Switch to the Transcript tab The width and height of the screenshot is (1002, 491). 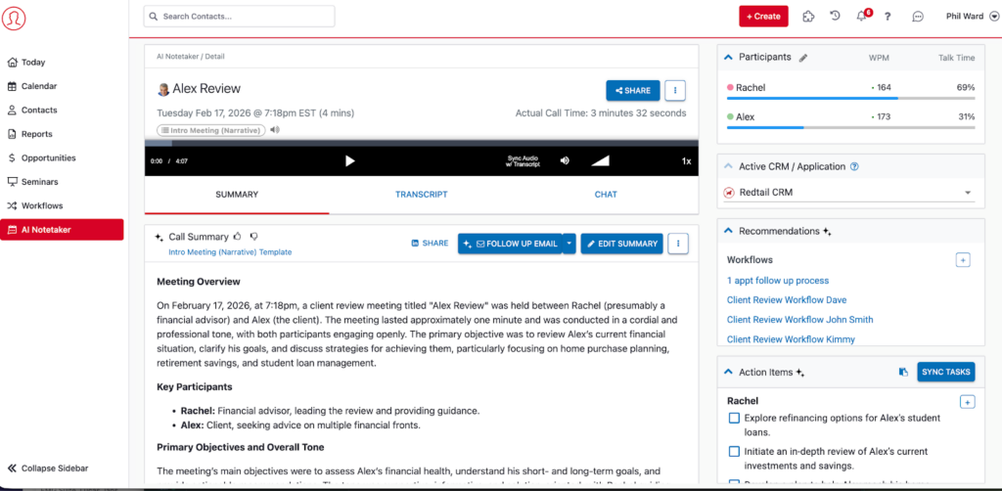(421, 195)
